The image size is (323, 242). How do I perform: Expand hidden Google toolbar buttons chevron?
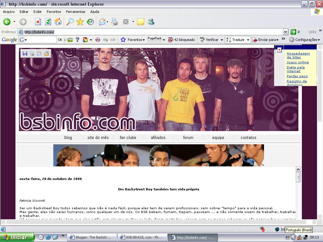(284, 39)
